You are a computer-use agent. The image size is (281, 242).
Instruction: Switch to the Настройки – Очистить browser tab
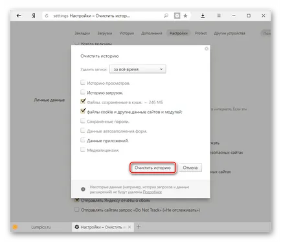tap(103, 227)
